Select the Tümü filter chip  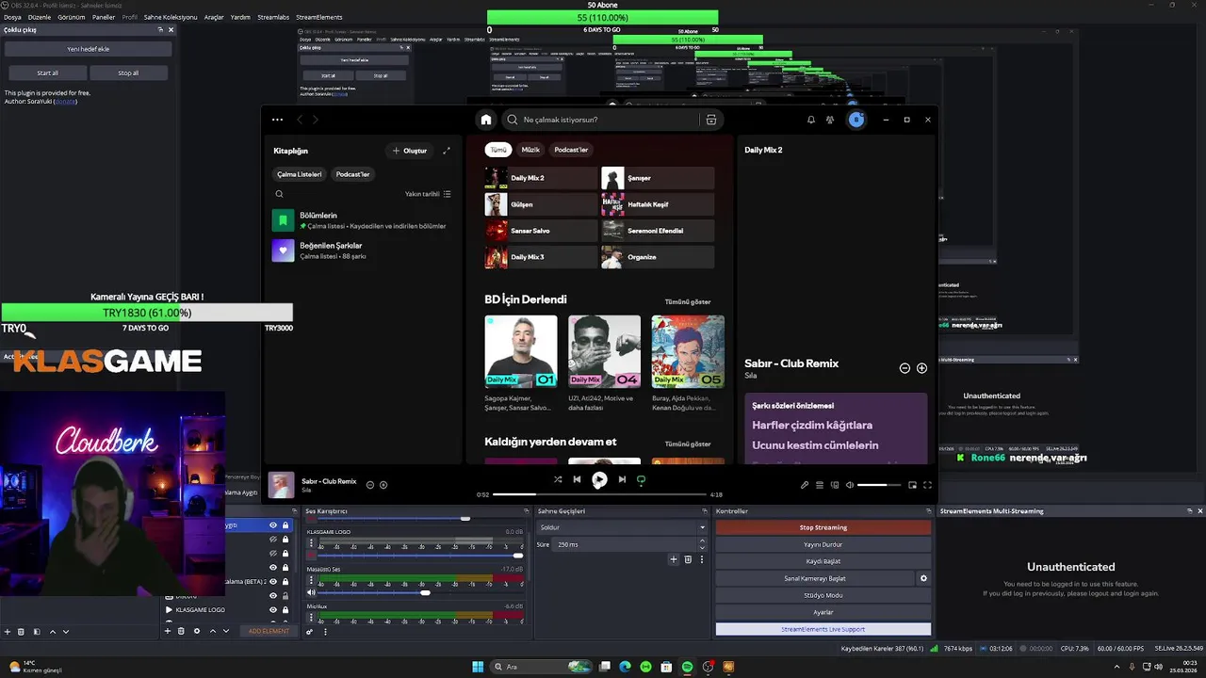pyautogui.click(x=497, y=150)
